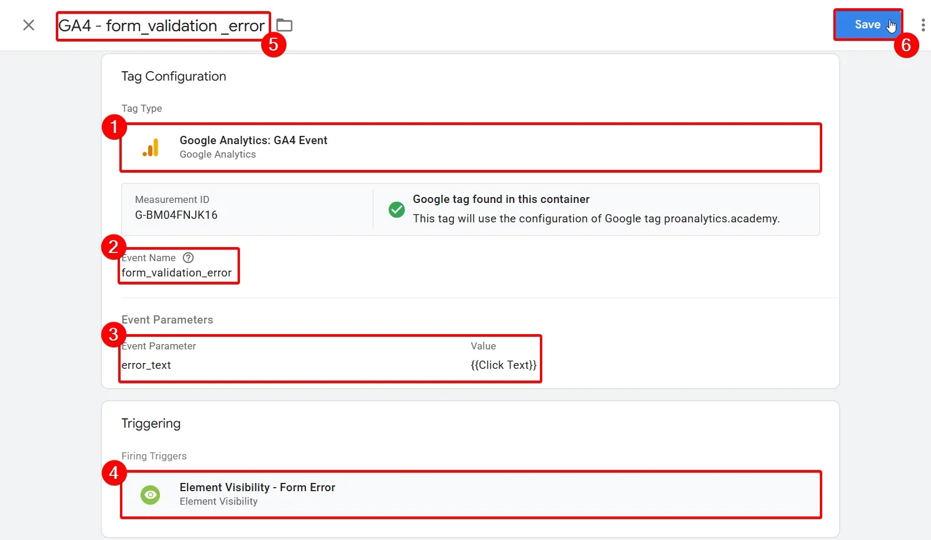Click the form_validation_error event name value
The height and width of the screenshot is (540, 931).
click(x=176, y=273)
